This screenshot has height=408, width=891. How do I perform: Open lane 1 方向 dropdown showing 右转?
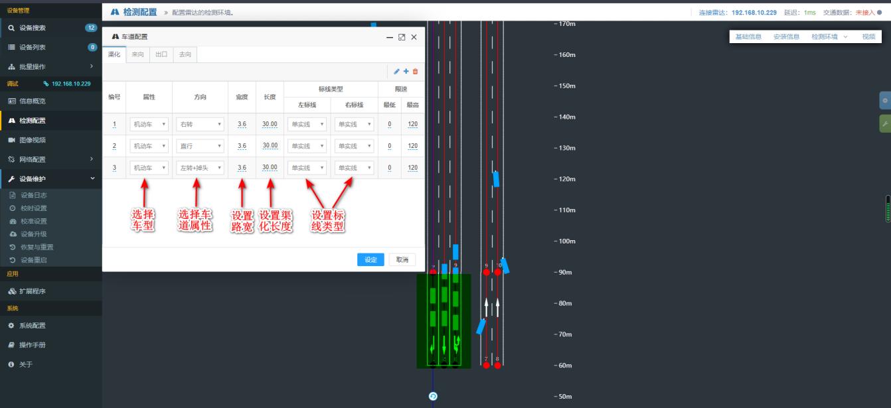click(x=200, y=124)
